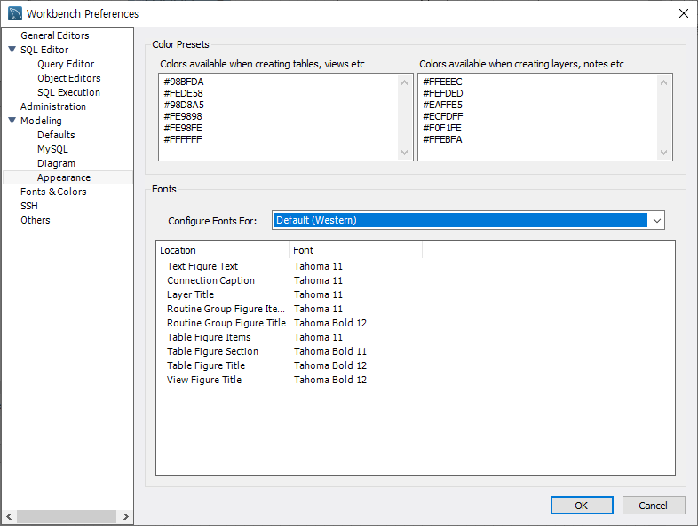Viewport: 698px width, 526px height.
Task: Click the OK button
Action: (x=582, y=506)
